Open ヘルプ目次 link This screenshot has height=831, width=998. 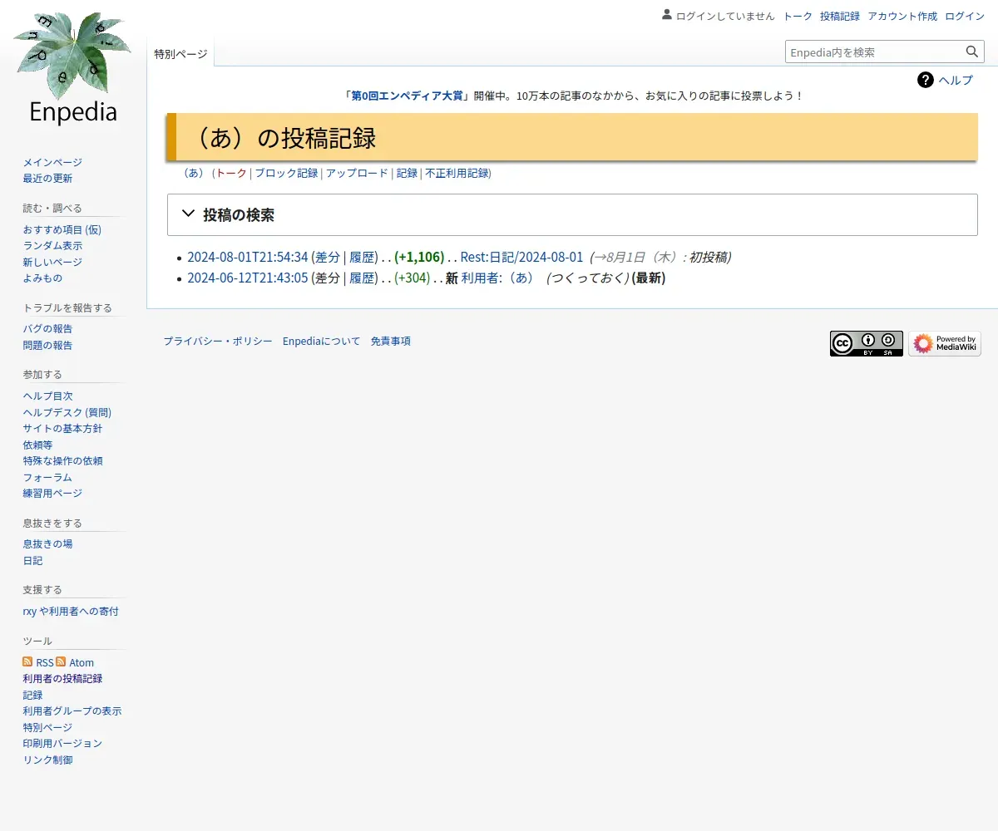tap(47, 396)
